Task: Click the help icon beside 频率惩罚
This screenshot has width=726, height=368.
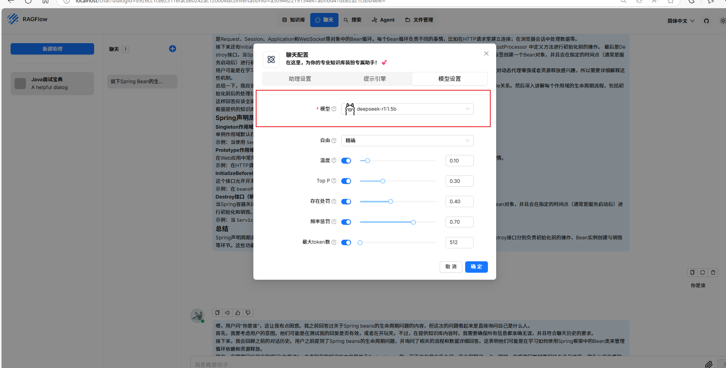Action: (334, 222)
